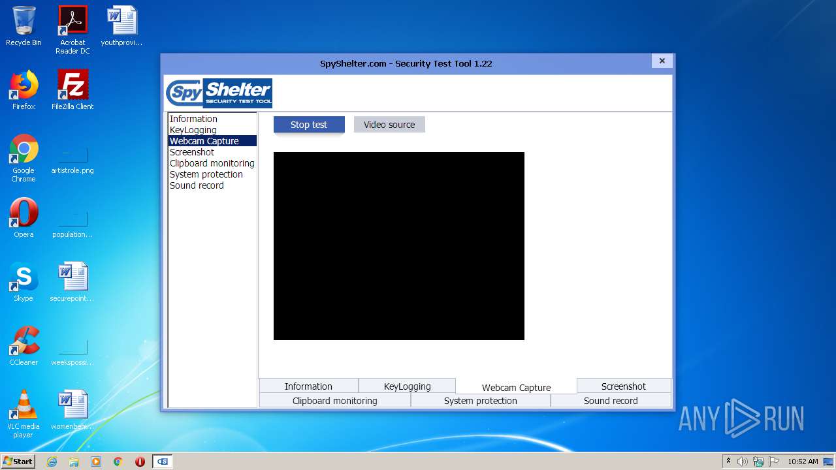The image size is (836, 470).
Task: Click the taskbar clock showing 10:52 AM
Action: coord(803,462)
